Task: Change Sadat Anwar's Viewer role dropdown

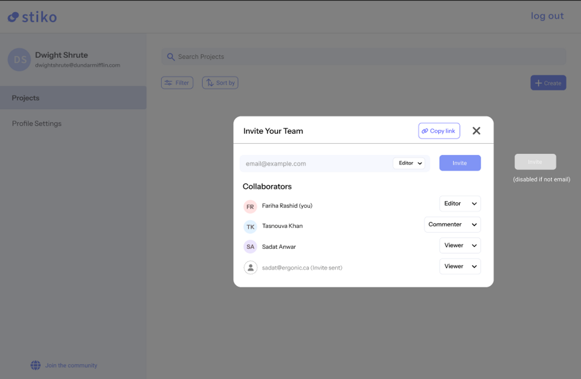Action: click(x=460, y=245)
